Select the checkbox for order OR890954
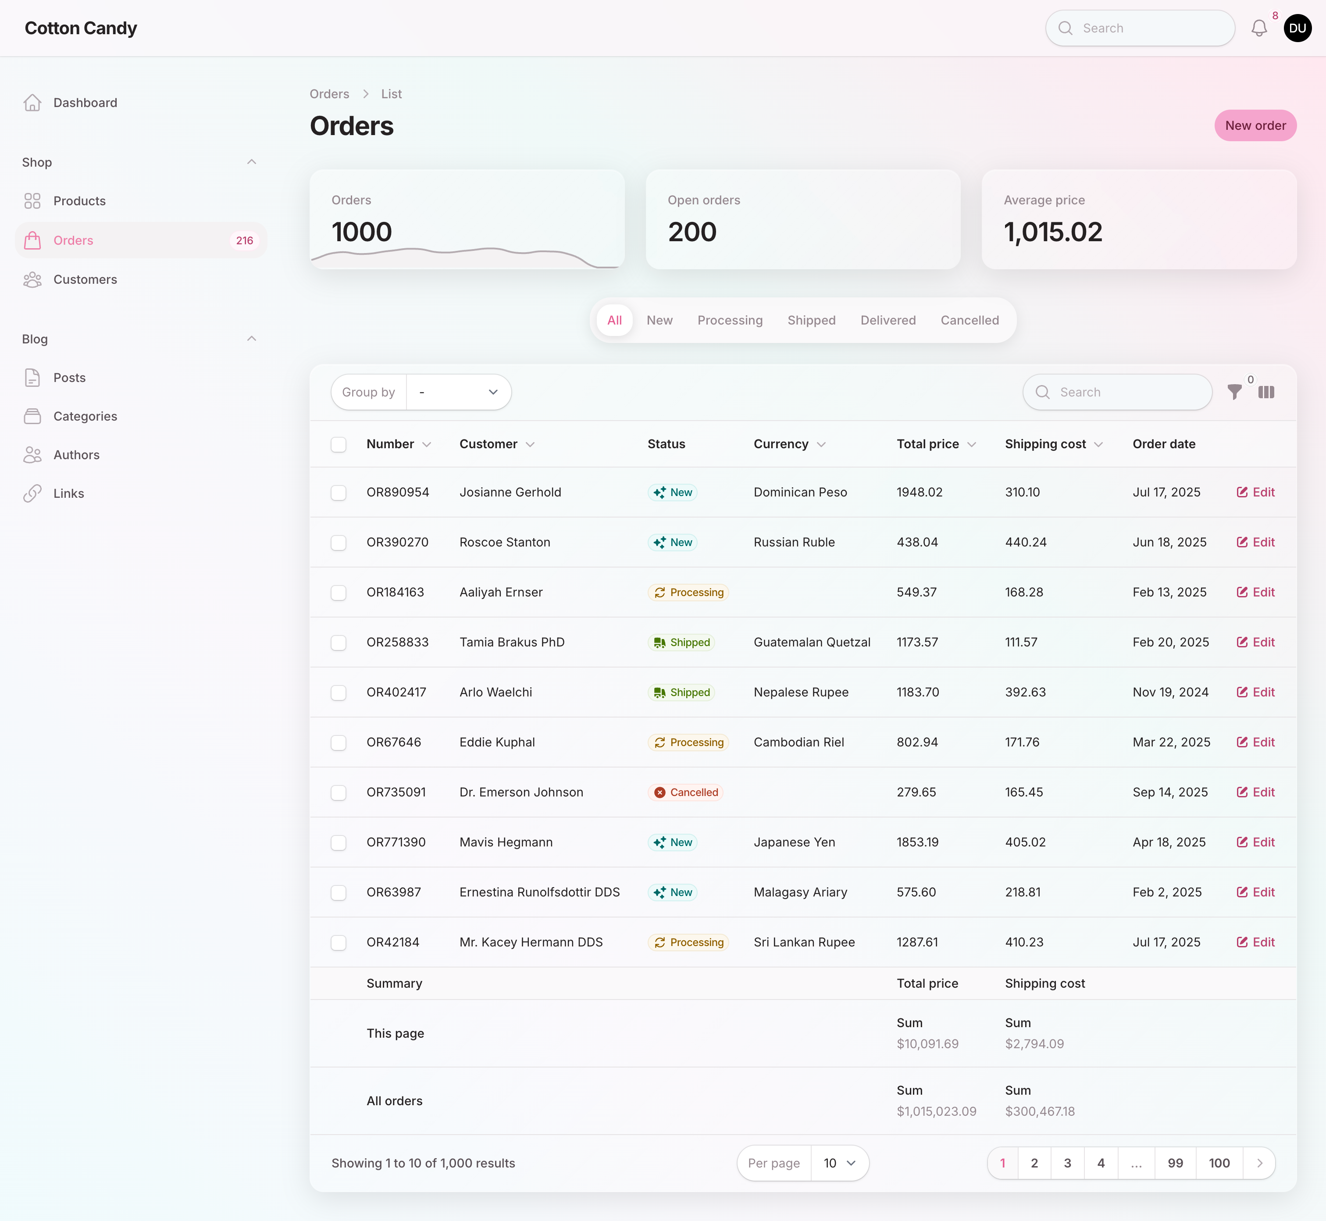 [338, 492]
